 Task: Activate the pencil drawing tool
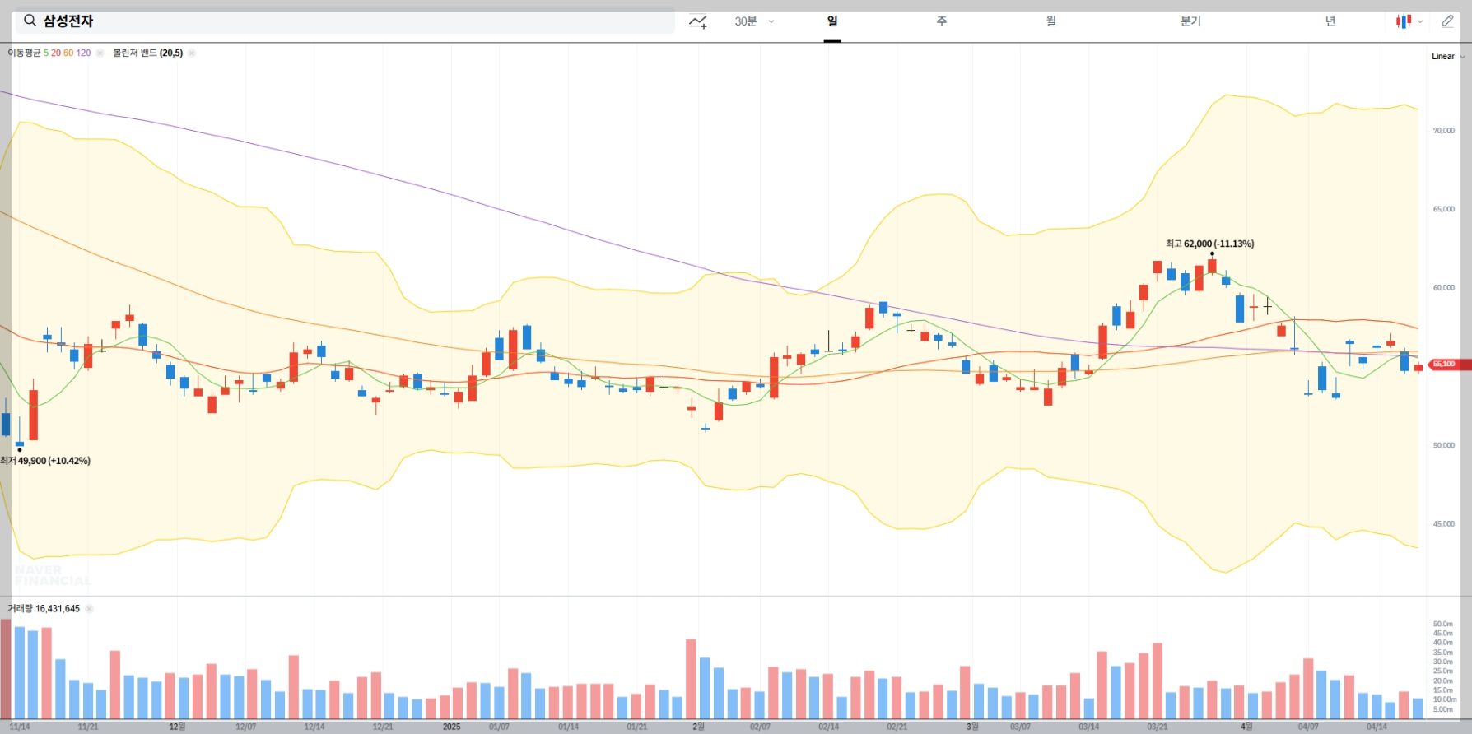coord(1447,21)
